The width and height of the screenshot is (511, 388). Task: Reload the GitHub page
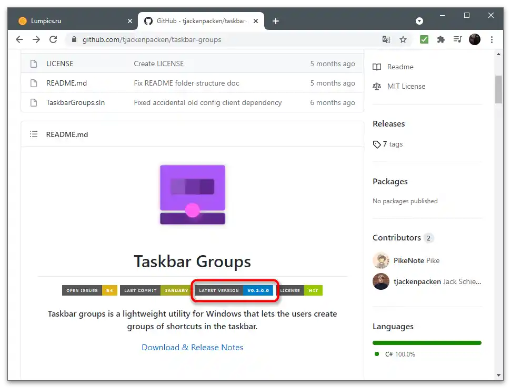[53, 39]
